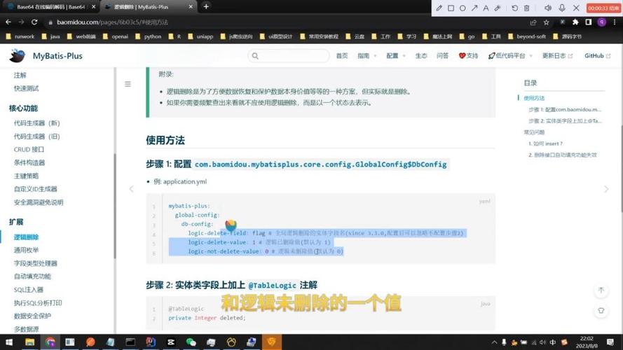The width and height of the screenshot is (623, 350).
Task: Toggle the browser side panel
Action: (589, 22)
